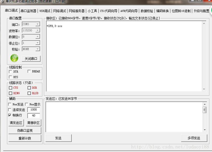Click the 关闭串口 button
The image size is (212, 152).
pos(31,59)
